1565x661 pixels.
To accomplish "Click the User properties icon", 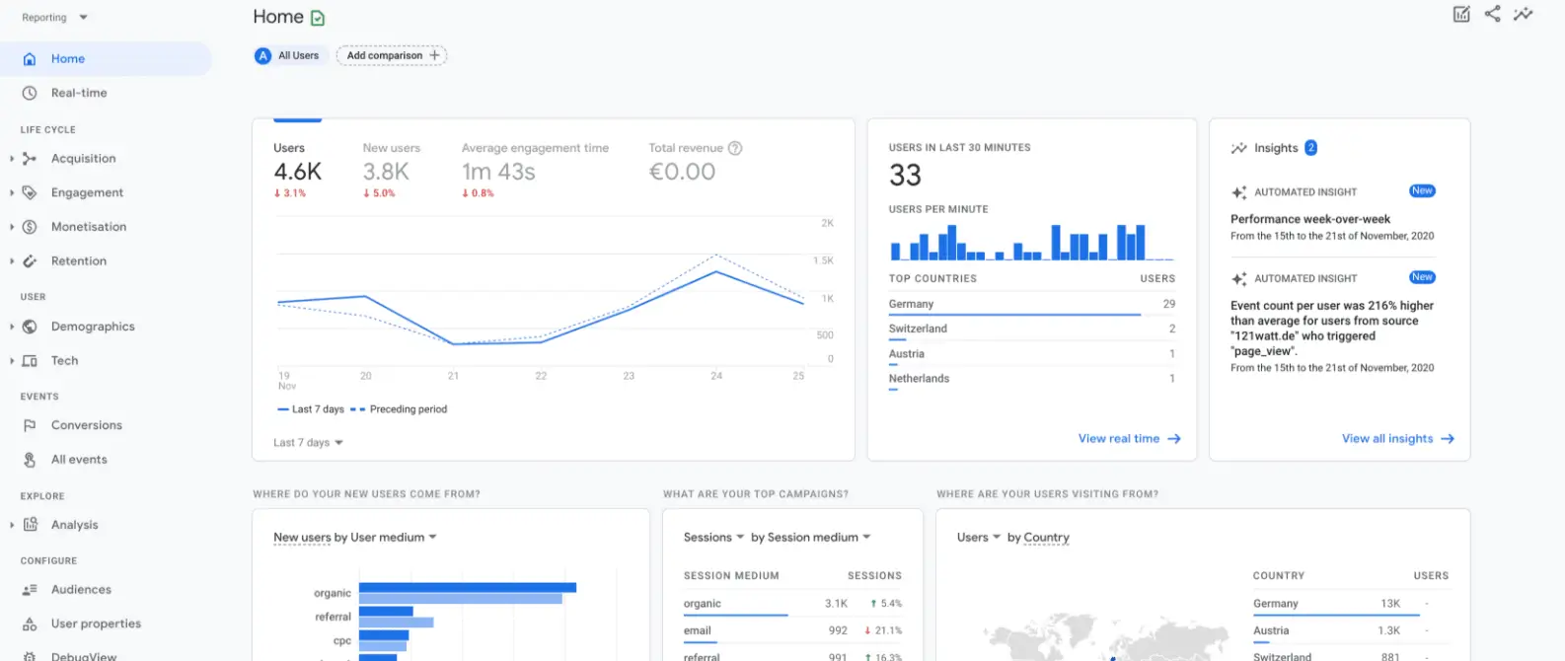I will click(x=30, y=624).
